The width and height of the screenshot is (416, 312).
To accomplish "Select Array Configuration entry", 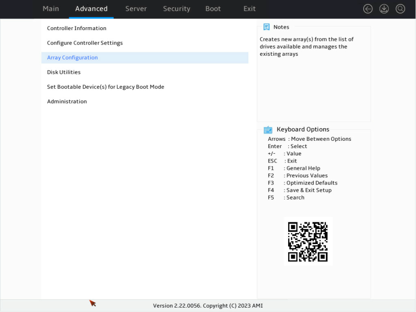I will 145,58.
